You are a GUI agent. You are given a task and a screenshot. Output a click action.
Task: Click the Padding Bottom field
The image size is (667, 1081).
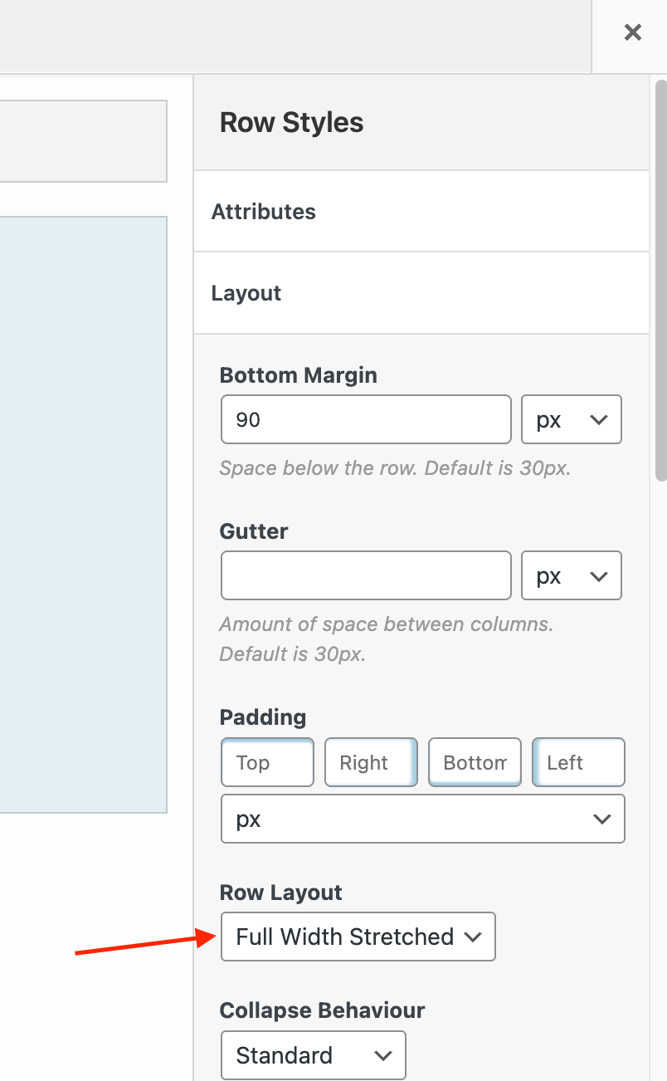point(475,762)
